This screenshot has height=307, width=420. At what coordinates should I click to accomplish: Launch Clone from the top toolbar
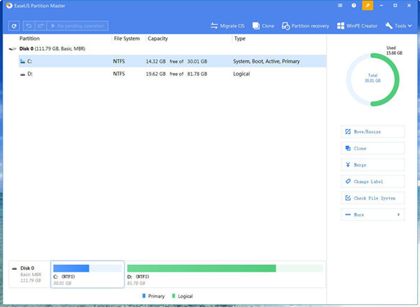[x=262, y=26]
